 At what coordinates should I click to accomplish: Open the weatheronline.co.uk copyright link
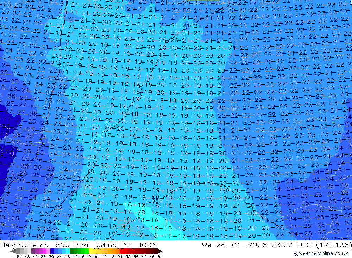click(x=321, y=253)
